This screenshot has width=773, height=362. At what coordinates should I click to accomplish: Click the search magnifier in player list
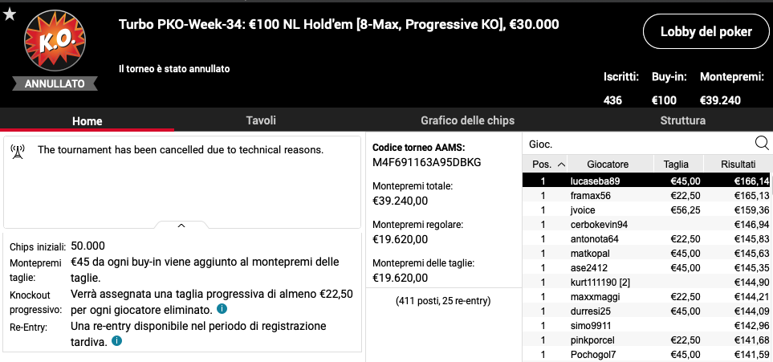click(x=762, y=144)
